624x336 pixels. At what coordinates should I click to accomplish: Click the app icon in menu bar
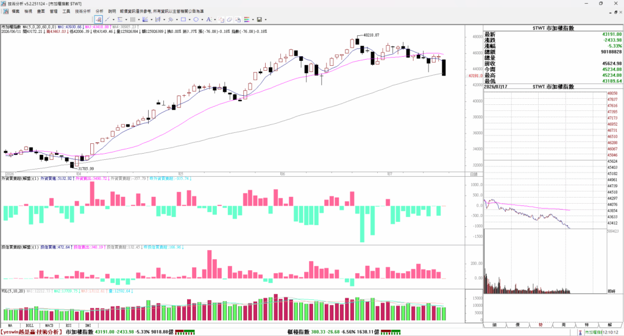[x=5, y=11]
